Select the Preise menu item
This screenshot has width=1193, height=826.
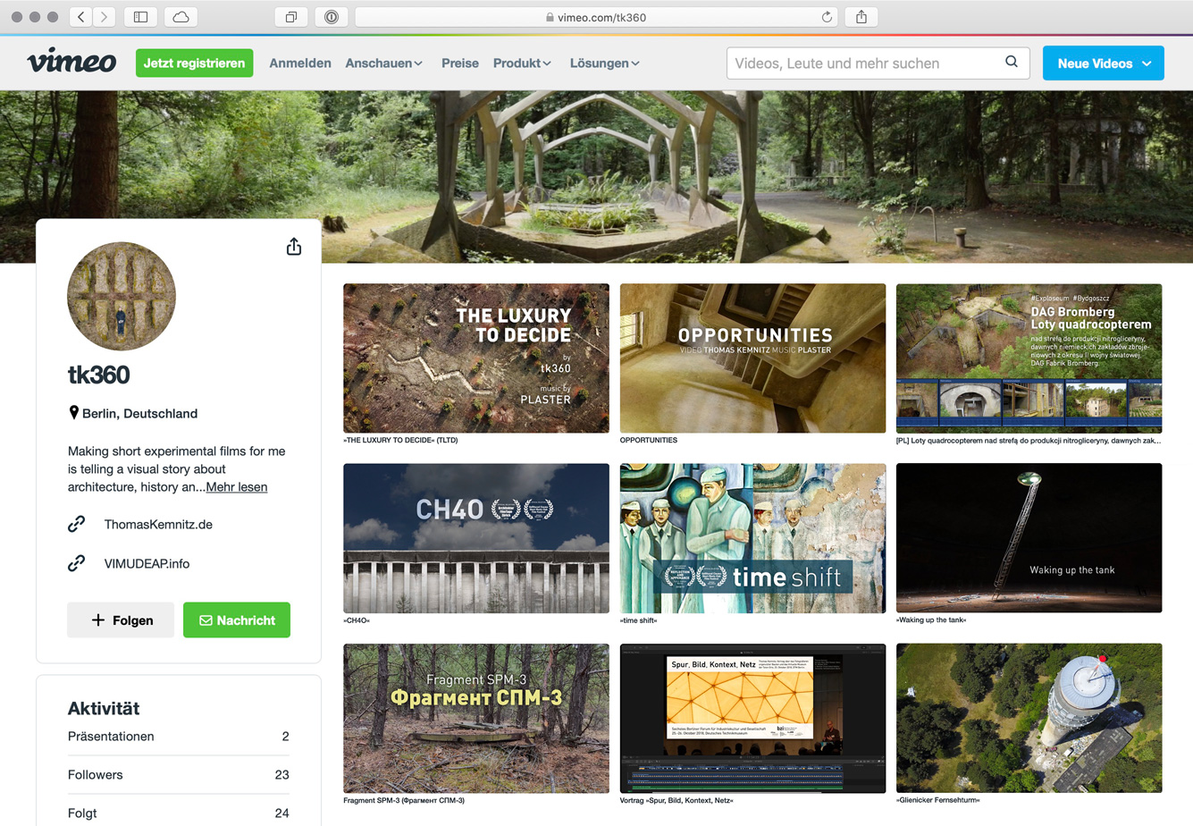coord(459,63)
